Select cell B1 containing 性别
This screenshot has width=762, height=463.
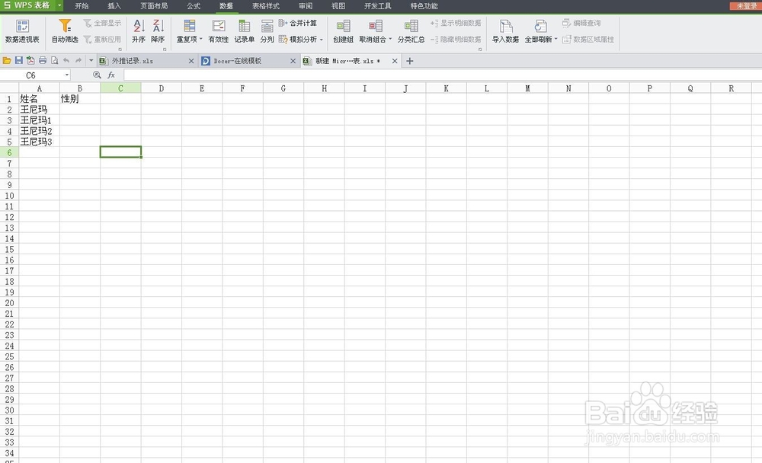coord(80,99)
